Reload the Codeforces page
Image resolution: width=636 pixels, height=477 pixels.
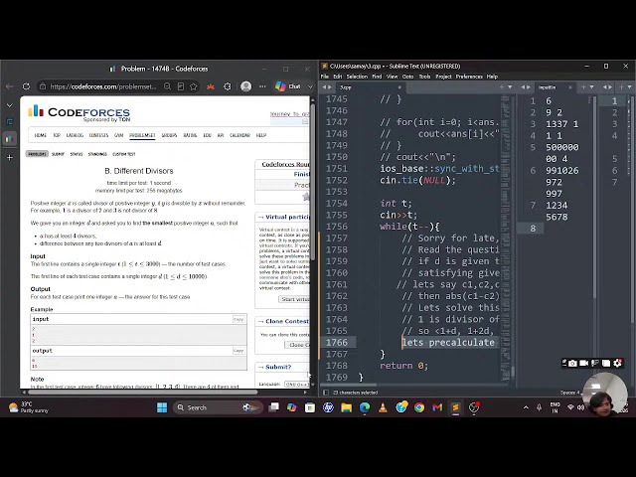point(27,86)
